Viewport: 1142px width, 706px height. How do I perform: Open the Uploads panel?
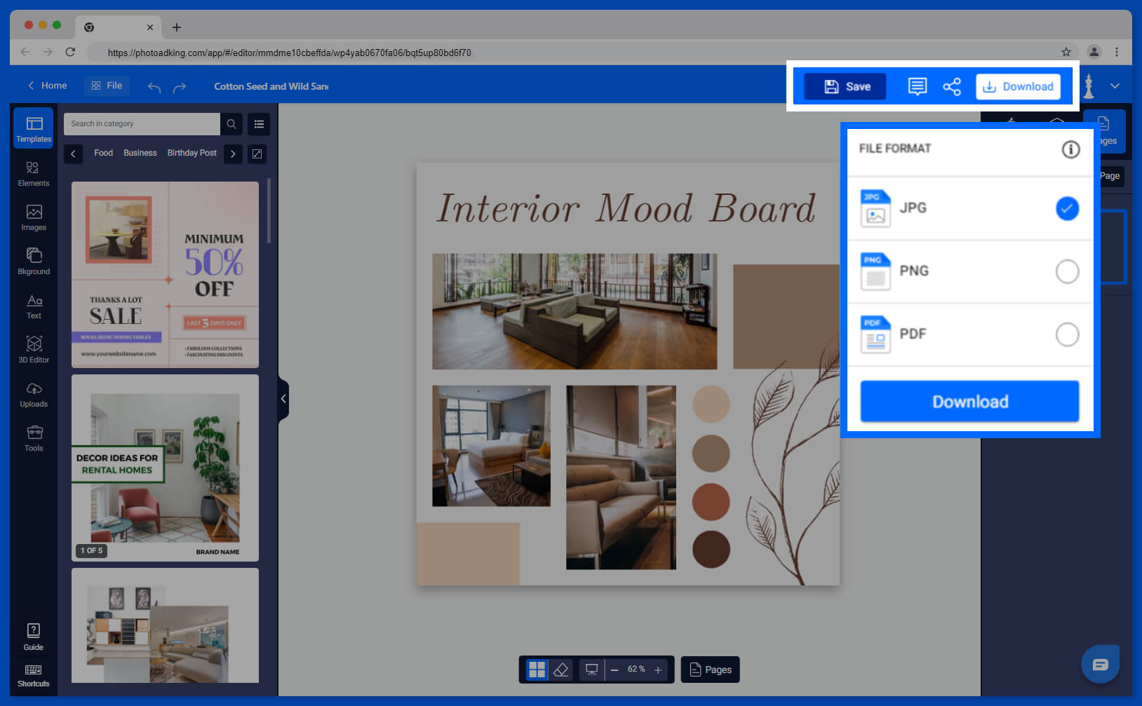pos(33,395)
